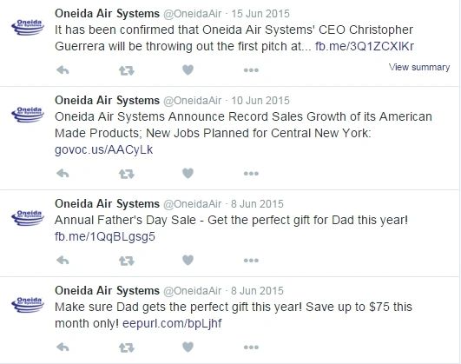Reply to the Record Sales Growth tweet

(63, 174)
